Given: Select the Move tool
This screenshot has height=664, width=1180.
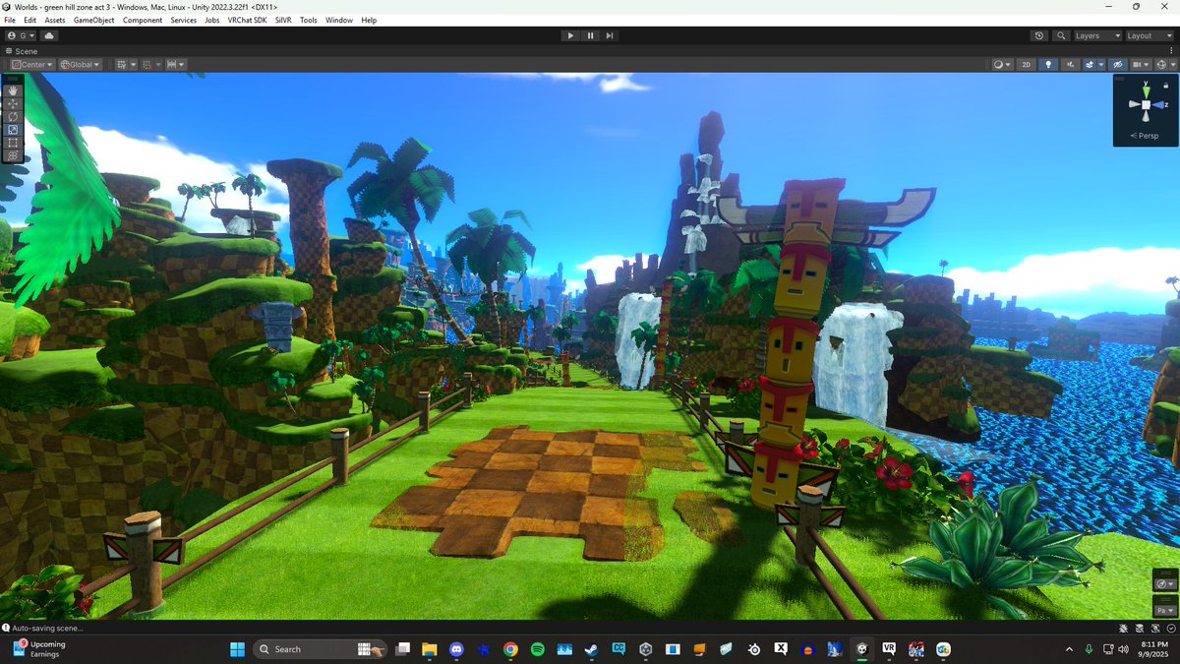Looking at the screenshot, I should [x=13, y=103].
